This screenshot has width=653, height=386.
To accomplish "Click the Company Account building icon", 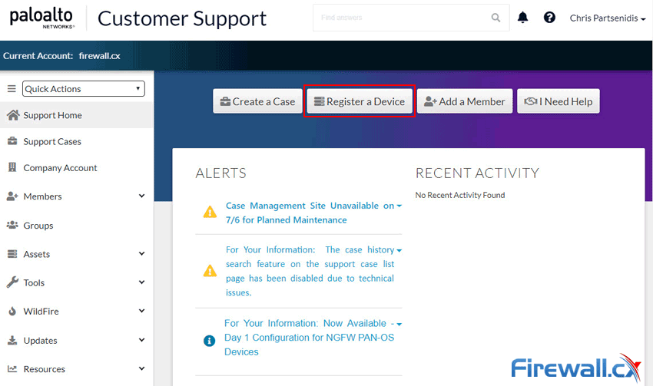I will (12, 167).
